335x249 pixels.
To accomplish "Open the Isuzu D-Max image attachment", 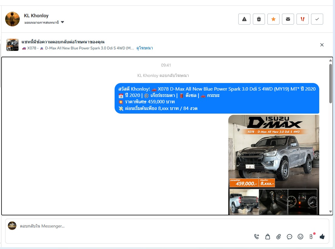I will point(273,164).
